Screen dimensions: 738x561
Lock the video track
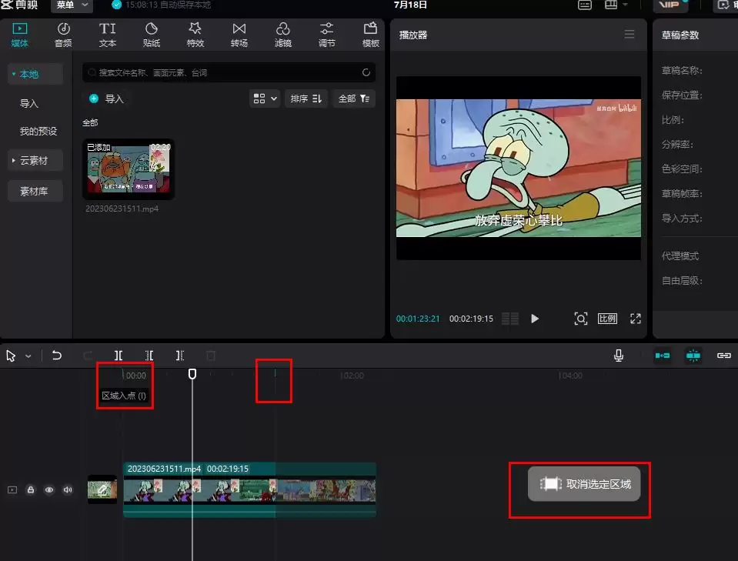click(31, 489)
